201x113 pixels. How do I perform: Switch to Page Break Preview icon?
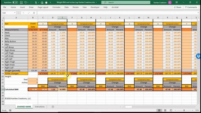tap(171, 110)
